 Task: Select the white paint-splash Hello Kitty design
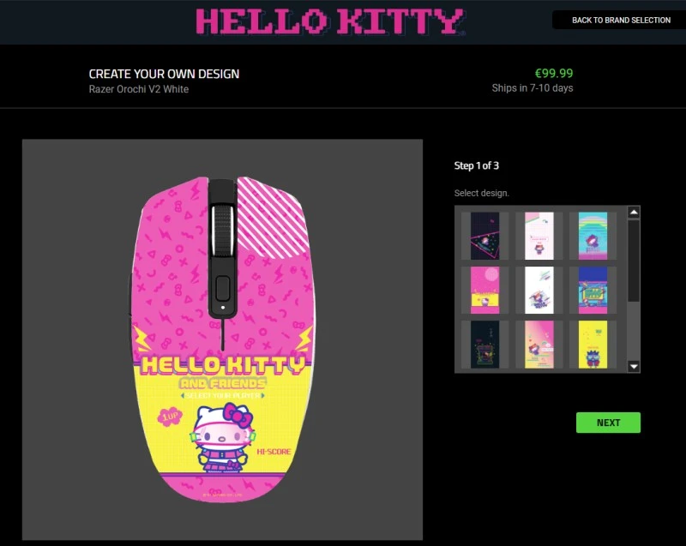(x=538, y=291)
